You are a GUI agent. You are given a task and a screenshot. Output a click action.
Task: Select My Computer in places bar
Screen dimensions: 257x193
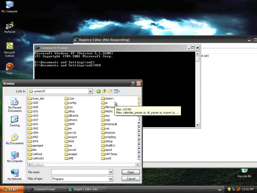[x=15, y=157]
